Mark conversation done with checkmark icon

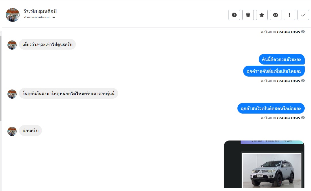303,15
